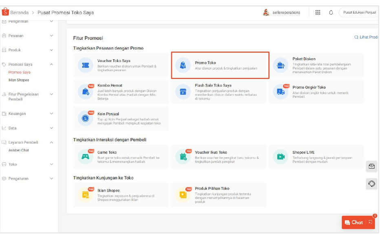
Task: Open the Game Toko title text
Action: click(107, 152)
